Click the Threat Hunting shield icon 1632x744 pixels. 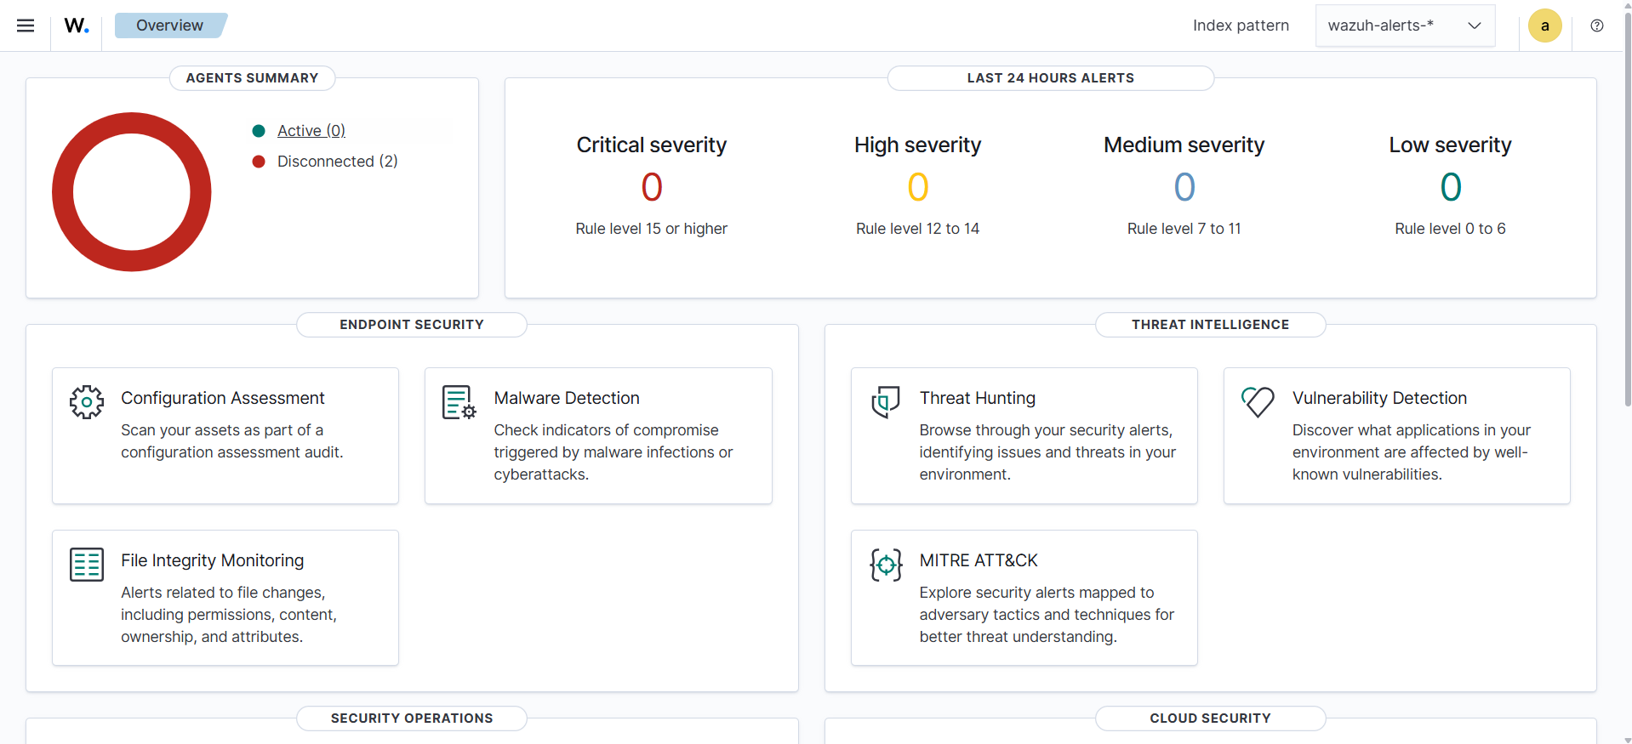886,402
